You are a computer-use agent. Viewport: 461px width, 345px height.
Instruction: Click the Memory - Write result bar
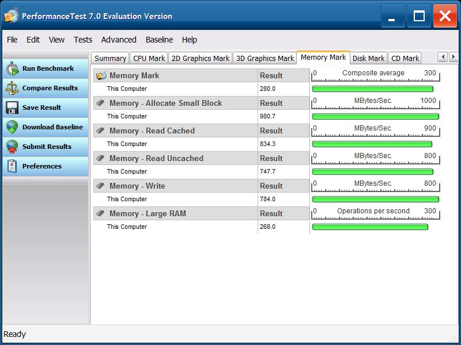click(376, 199)
